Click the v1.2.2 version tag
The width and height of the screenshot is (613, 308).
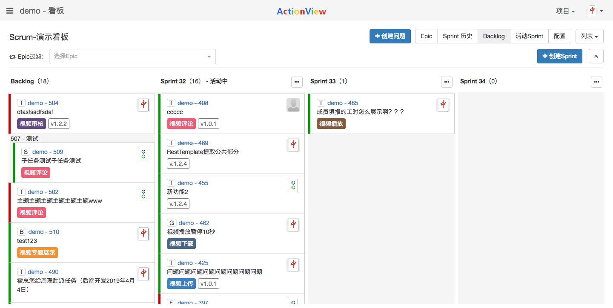pyautogui.click(x=59, y=124)
